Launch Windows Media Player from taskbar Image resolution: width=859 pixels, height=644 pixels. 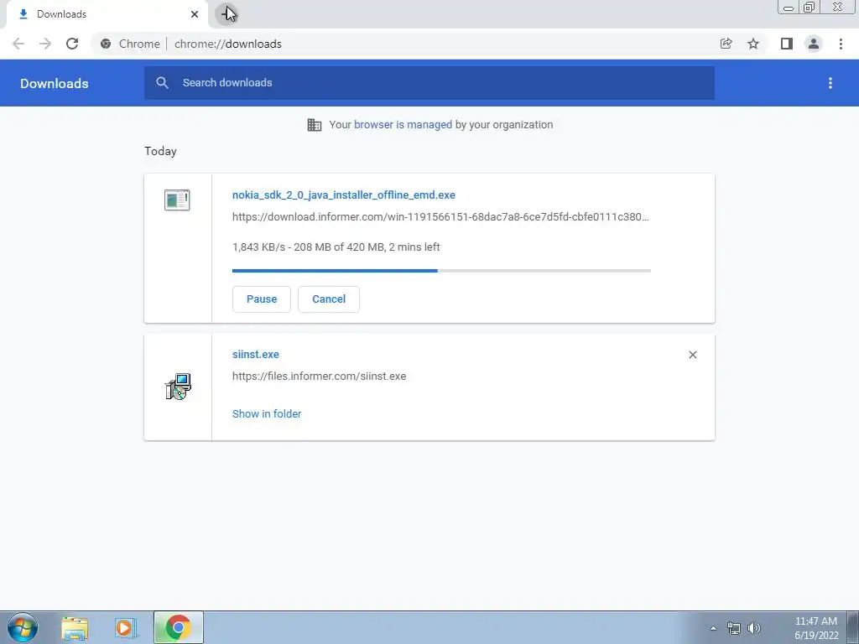(126, 628)
